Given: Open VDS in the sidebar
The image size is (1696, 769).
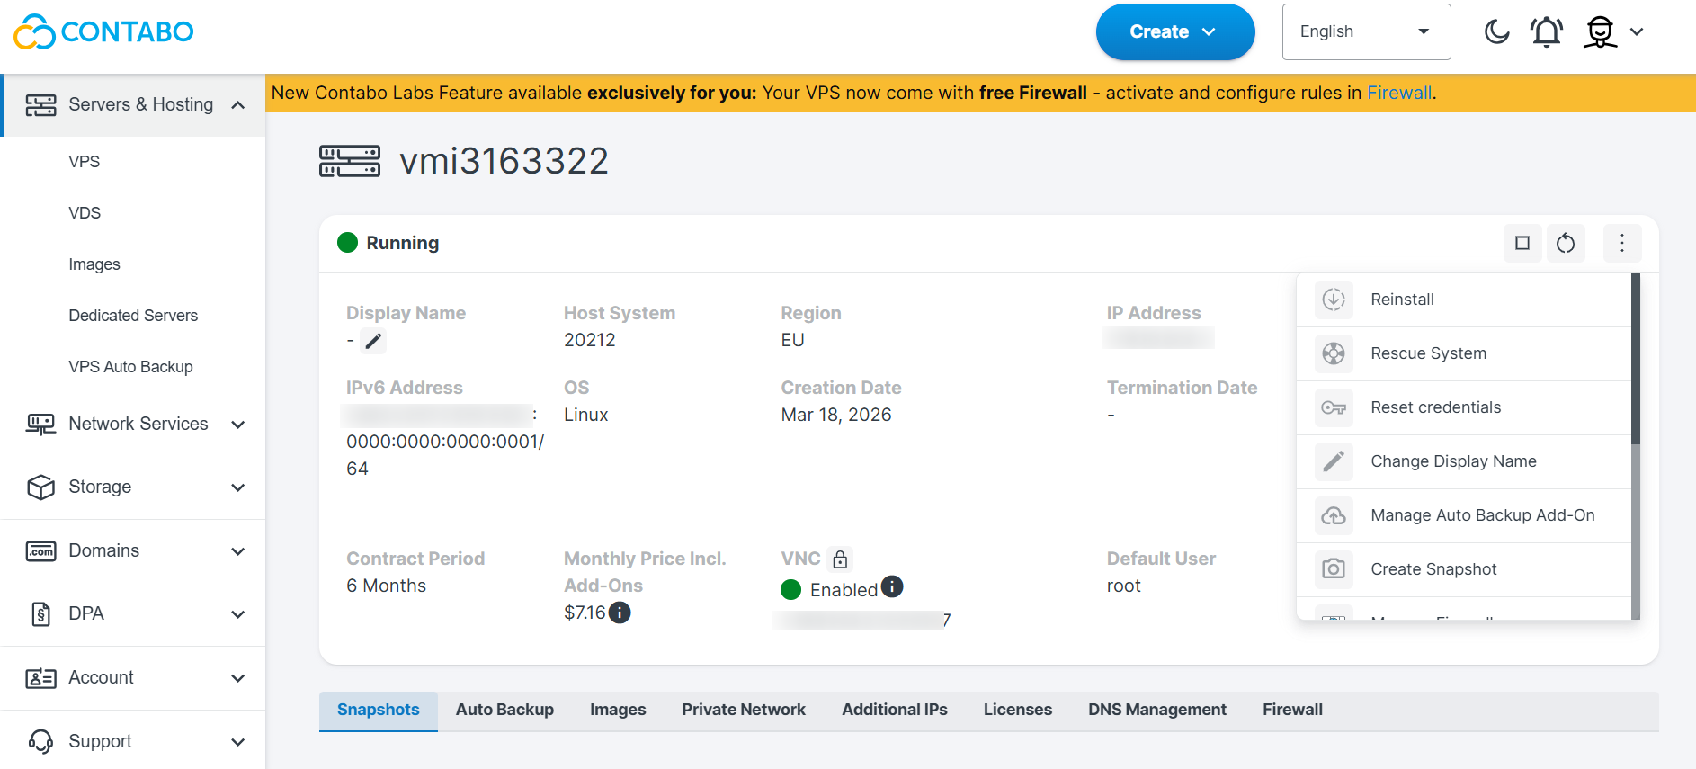Looking at the screenshot, I should point(85,213).
